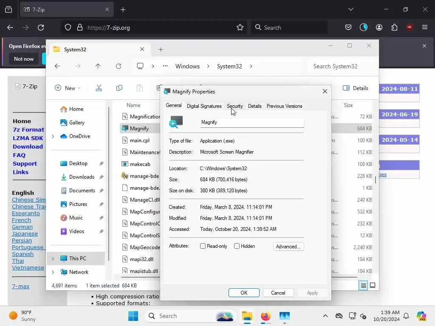The image size is (435, 326).
Task: Click weather widget showing 90°F Sunny
Action: point(23,316)
